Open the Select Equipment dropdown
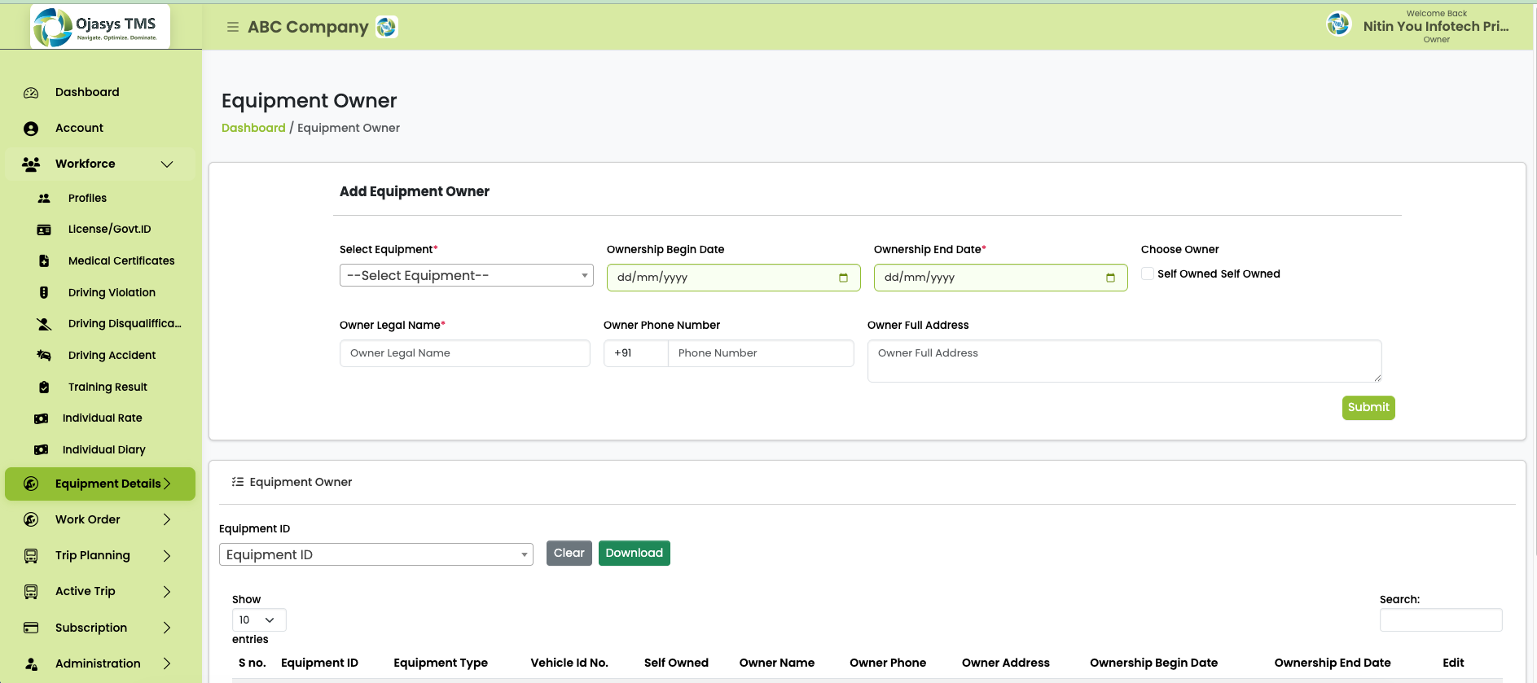Viewport: 1537px width, 683px height. pyautogui.click(x=467, y=275)
